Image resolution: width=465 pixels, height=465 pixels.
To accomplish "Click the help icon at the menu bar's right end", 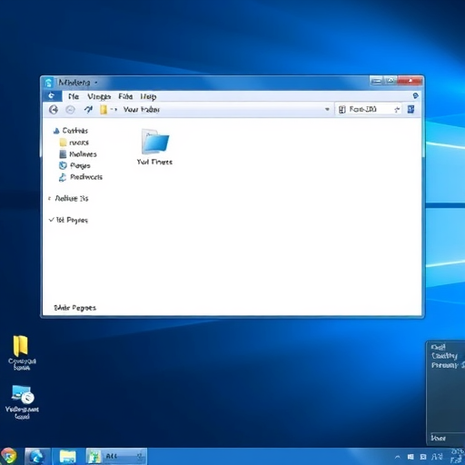I will tap(416, 96).
